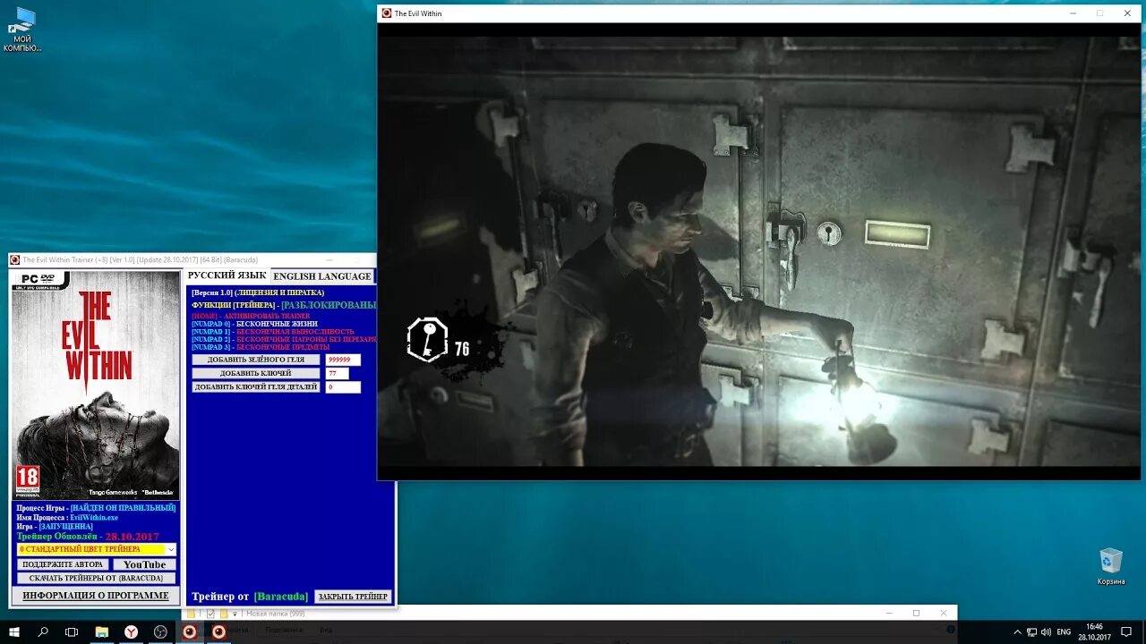This screenshot has height=644, width=1146.
Task: Focus the keys amount field showing 77
Action: tap(338, 373)
